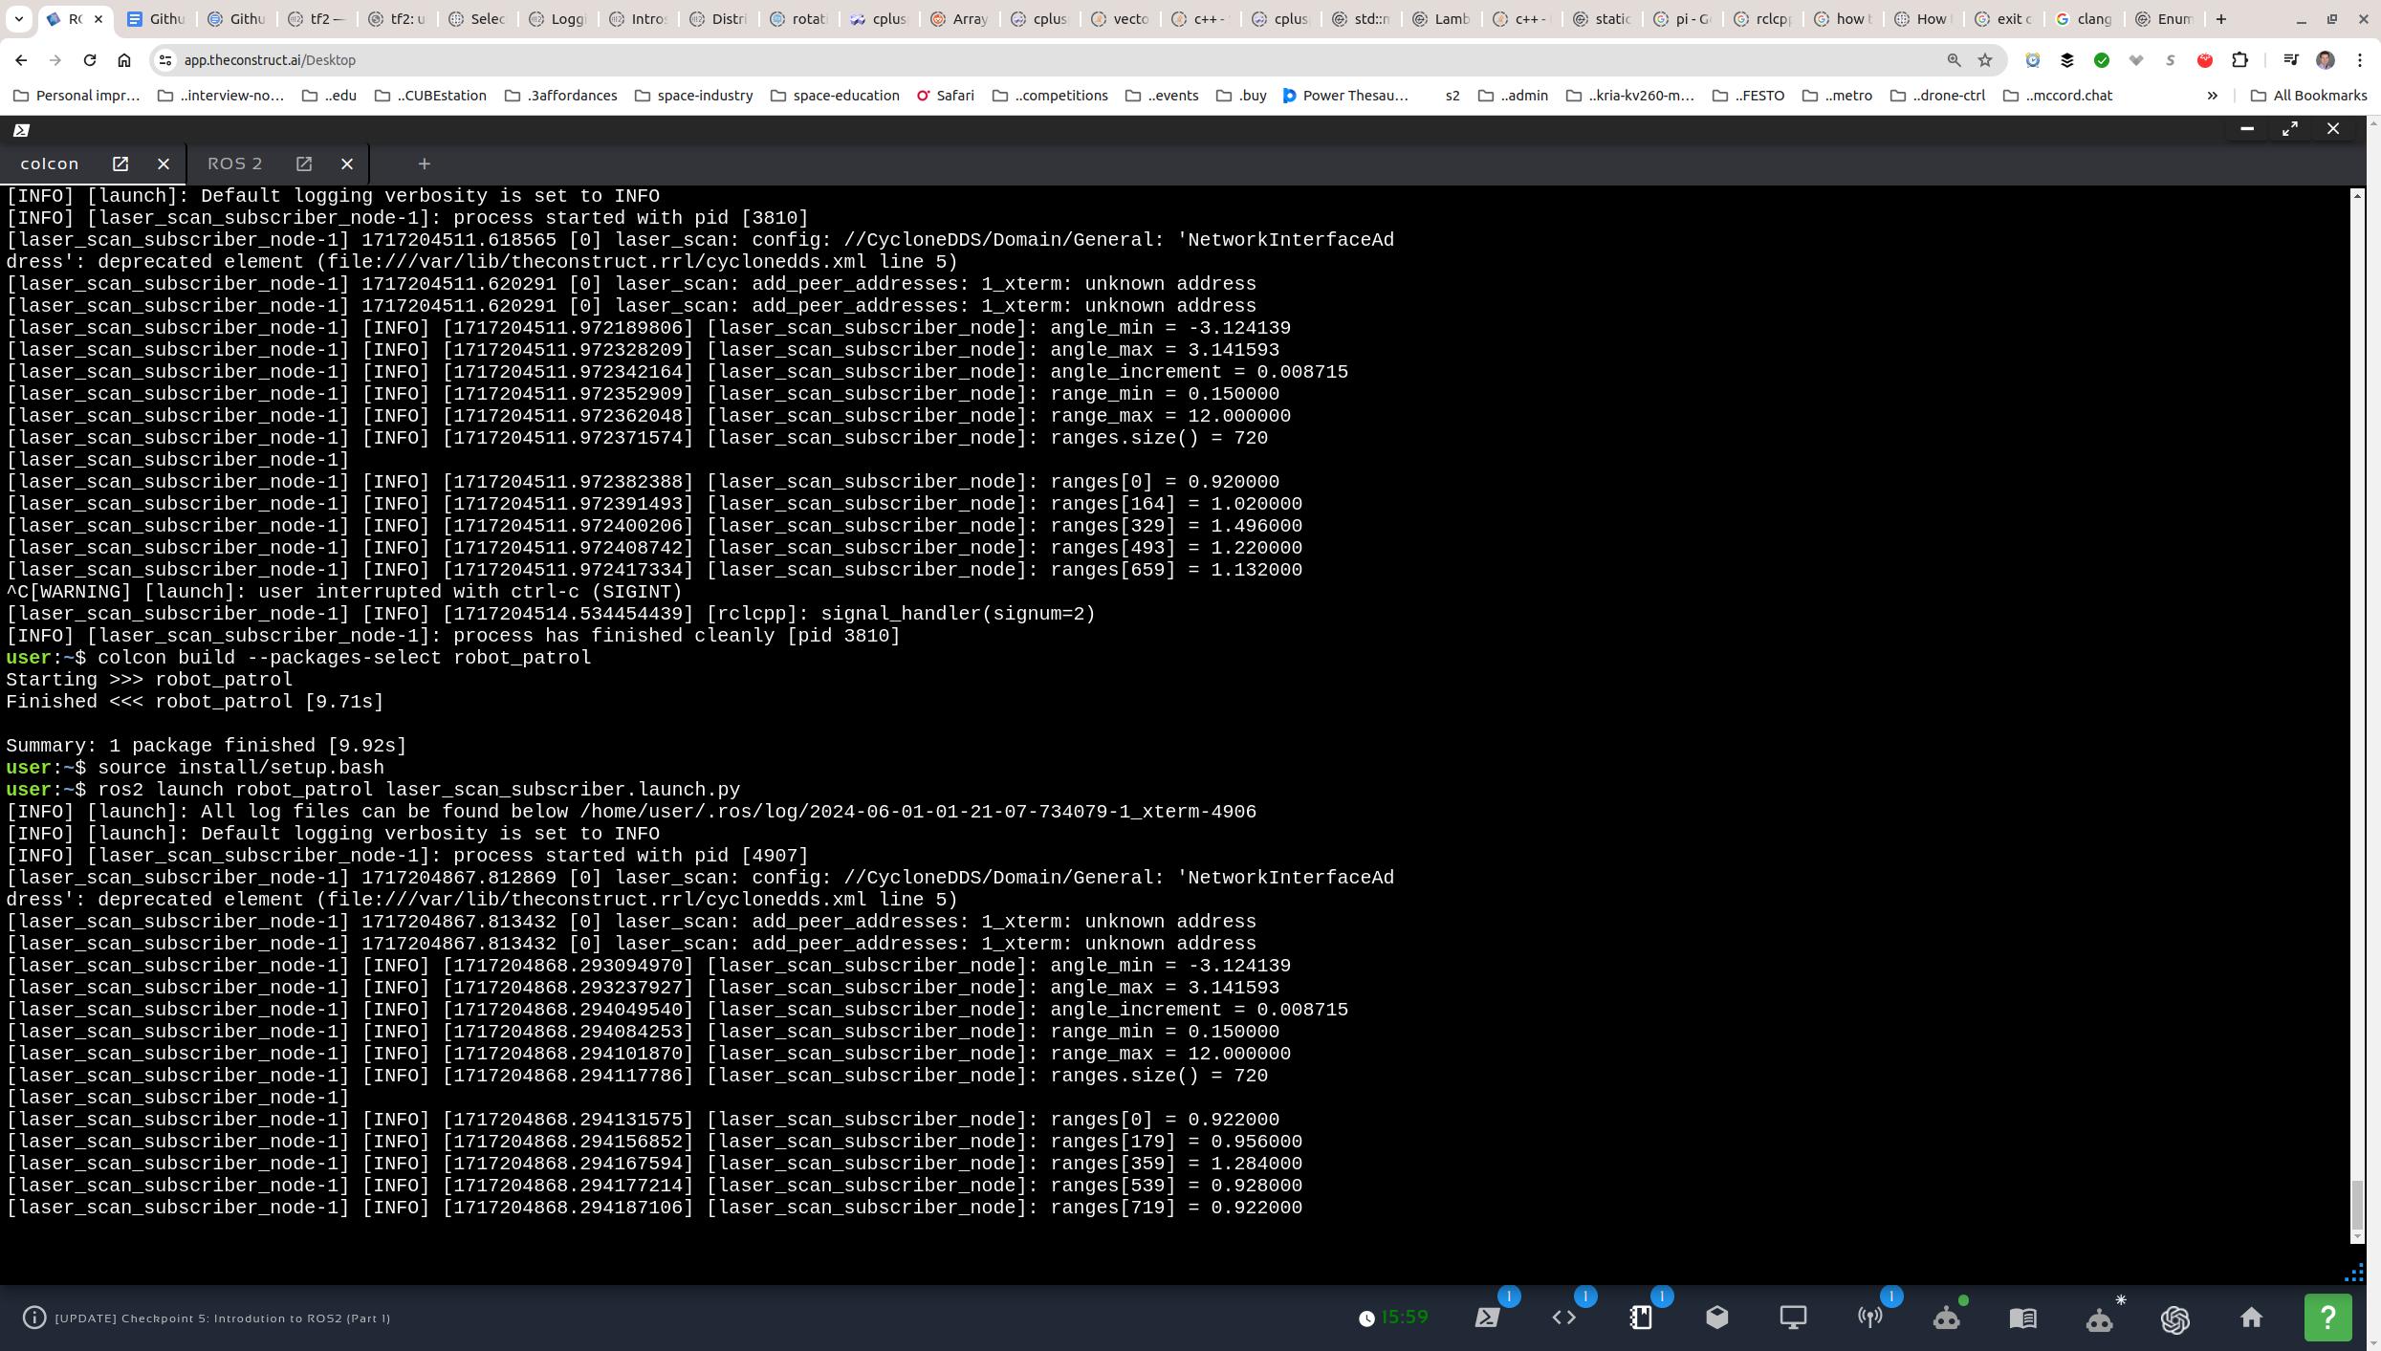Select the colcon terminal tab
This screenshot has height=1351, width=2381.
tap(50, 163)
